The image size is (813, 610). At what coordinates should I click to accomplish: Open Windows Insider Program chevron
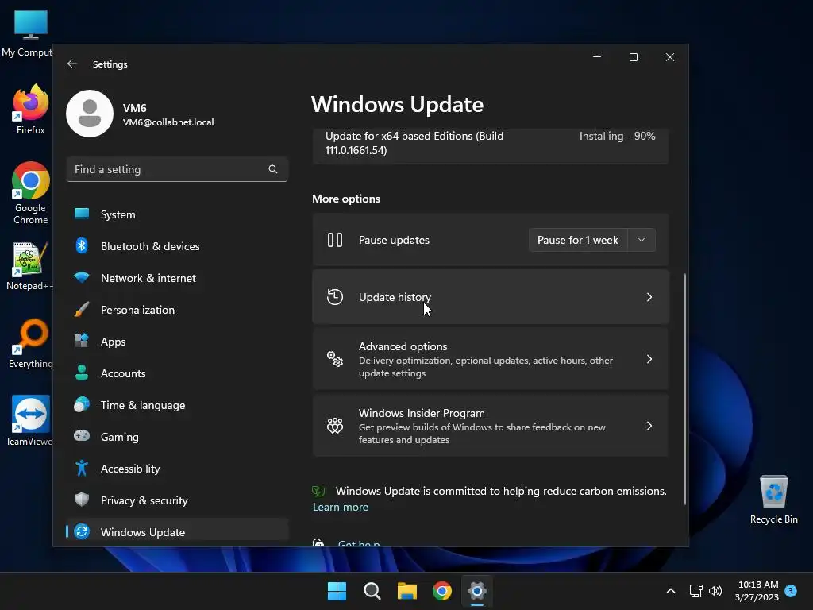[x=649, y=426]
